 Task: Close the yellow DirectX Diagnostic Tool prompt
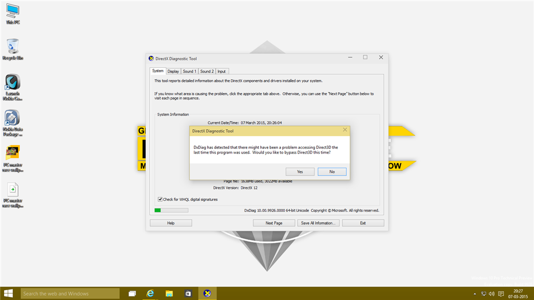tap(345, 130)
